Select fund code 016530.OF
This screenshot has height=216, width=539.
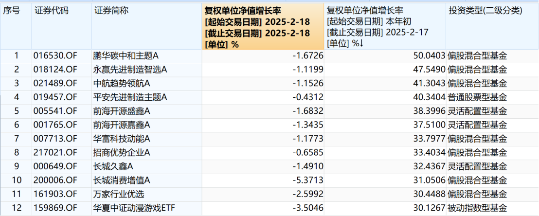[55, 56]
